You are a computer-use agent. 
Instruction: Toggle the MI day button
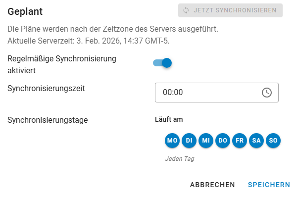[206, 141]
